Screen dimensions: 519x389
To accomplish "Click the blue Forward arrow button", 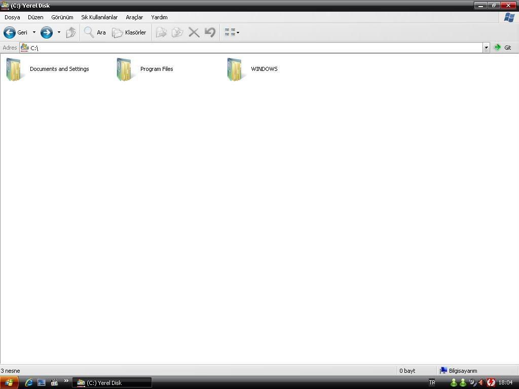I will [x=46, y=32].
